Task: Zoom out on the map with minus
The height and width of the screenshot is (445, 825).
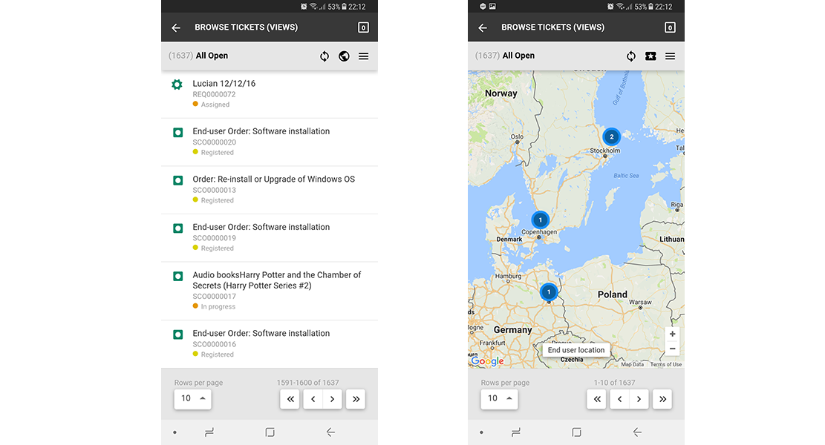Action: click(673, 349)
